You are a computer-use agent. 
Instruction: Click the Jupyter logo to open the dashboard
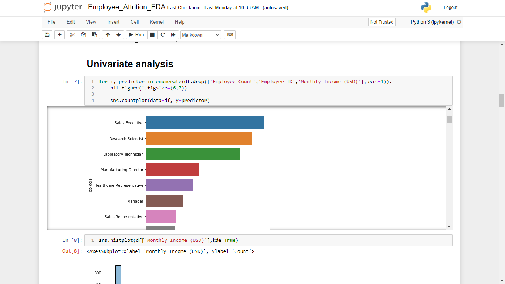pyautogui.click(x=62, y=7)
